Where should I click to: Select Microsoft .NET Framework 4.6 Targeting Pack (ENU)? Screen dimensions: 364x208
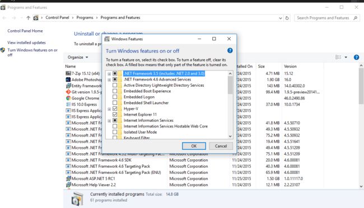point(116,172)
